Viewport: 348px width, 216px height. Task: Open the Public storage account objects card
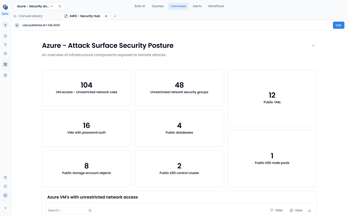(x=87, y=169)
